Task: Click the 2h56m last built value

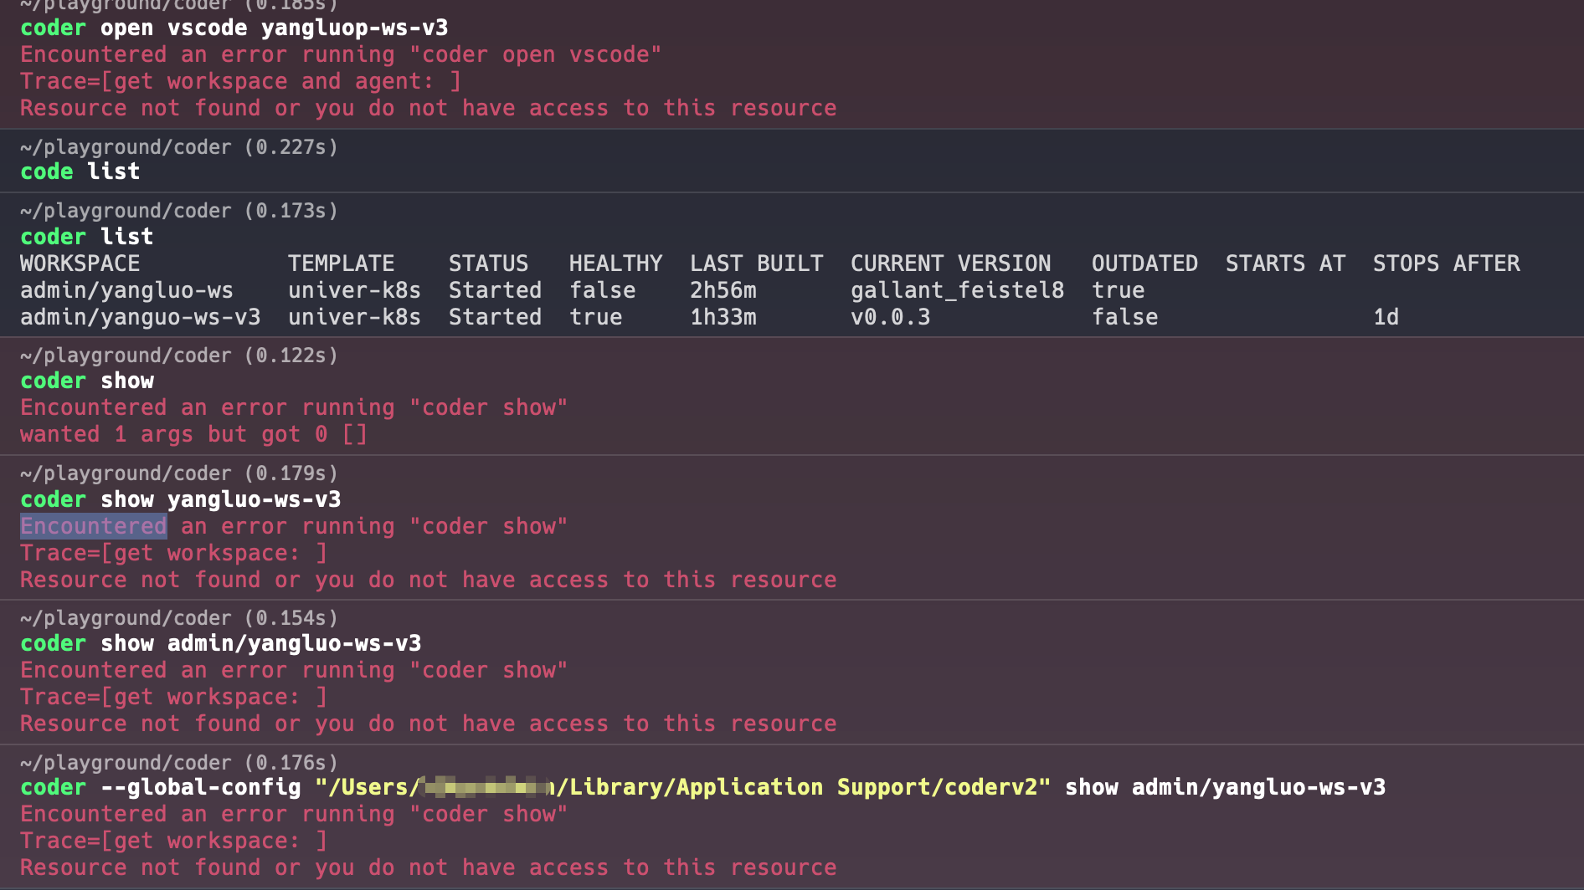Action: click(723, 290)
